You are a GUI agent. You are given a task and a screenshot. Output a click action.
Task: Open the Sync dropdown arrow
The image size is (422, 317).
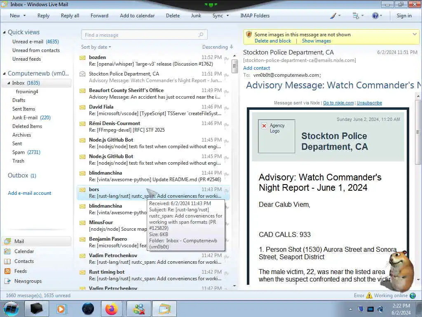(x=227, y=16)
